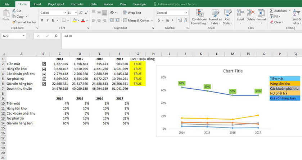Toggle the Nợ phải trả checkbox
302x160 pixels.
pyautogui.click(x=44, y=79)
